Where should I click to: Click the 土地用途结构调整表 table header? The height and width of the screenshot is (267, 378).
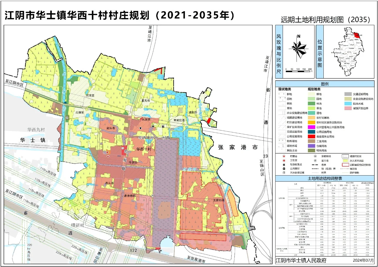(325, 178)
